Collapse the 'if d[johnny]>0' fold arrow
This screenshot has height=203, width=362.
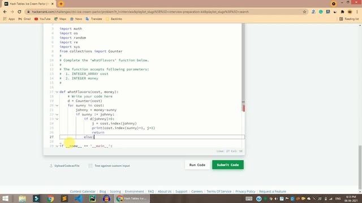pos(57,119)
